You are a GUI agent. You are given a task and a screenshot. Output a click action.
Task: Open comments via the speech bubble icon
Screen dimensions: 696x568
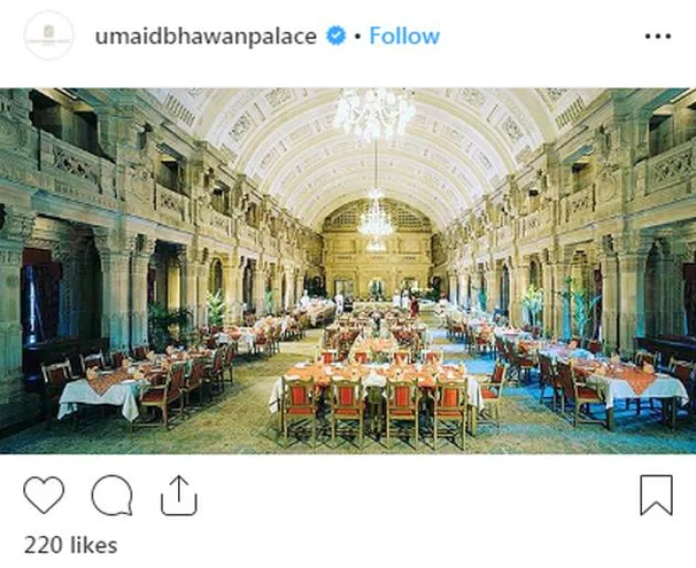coord(112,495)
